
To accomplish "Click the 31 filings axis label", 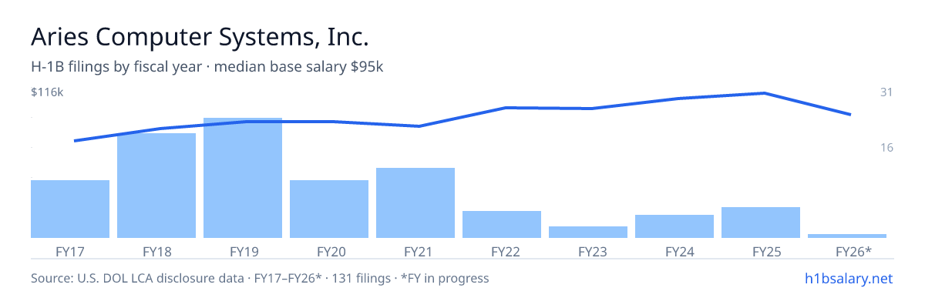I will pyautogui.click(x=886, y=92).
